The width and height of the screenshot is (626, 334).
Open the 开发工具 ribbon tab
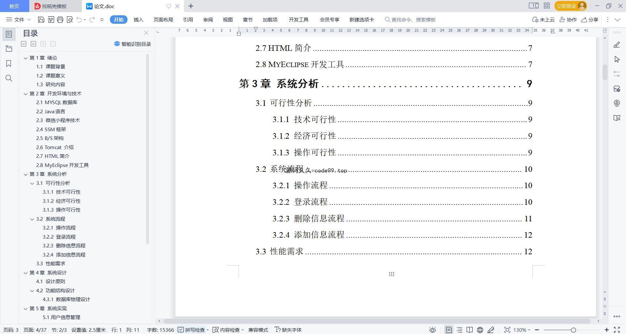coord(298,20)
